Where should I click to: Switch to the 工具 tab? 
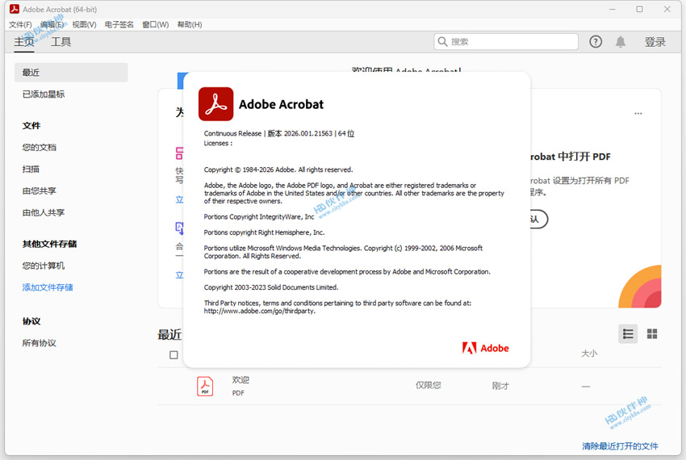point(61,42)
